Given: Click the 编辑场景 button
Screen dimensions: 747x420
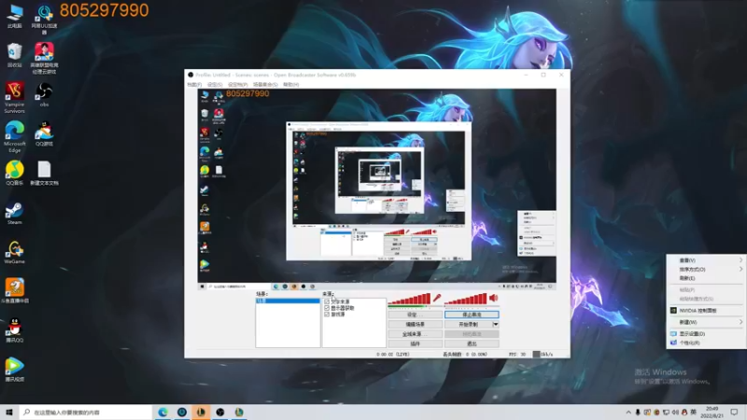Looking at the screenshot, I should pyautogui.click(x=416, y=324).
